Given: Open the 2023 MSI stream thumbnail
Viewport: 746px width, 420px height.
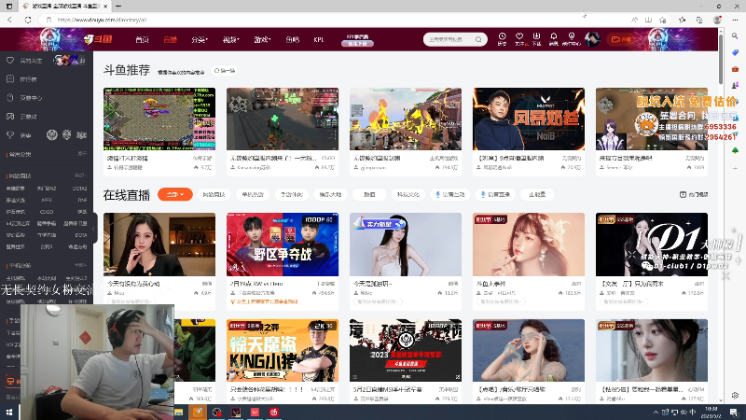Looking at the screenshot, I should (406, 351).
